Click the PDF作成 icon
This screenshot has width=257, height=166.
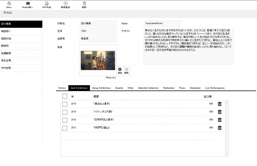pyautogui.click(x=47, y=4)
